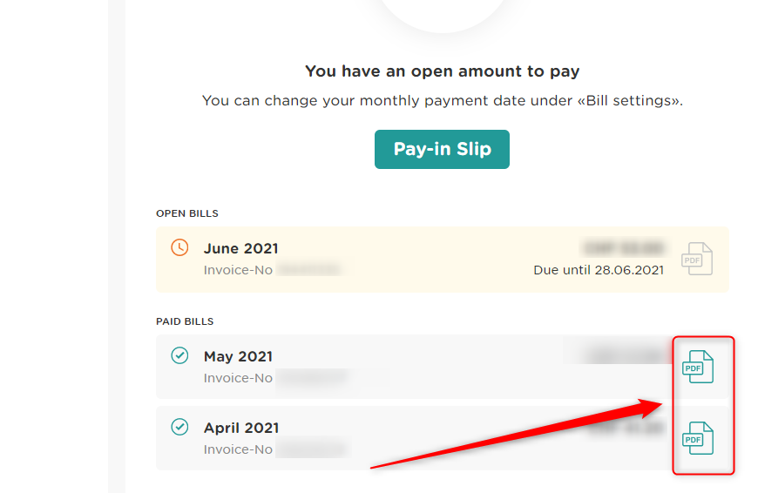Viewport: 758px width, 493px height.
Task: Click Invoice-No under June 2021
Action: [238, 270]
